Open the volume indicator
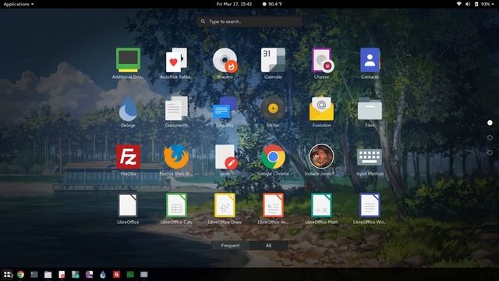This screenshot has width=499, height=281. point(468,4)
